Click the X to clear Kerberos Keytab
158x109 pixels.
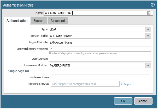[121, 84]
